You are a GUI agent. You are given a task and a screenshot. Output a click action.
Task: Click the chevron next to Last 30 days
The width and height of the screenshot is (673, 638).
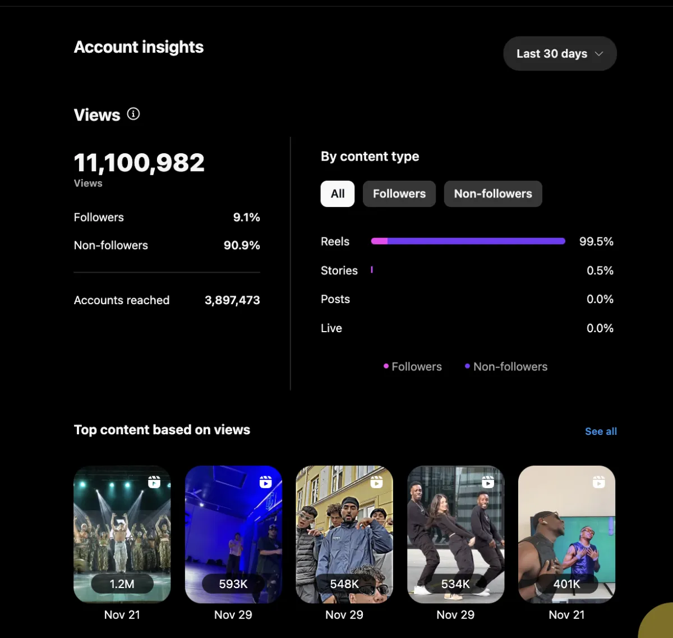pyautogui.click(x=599, y=54)
